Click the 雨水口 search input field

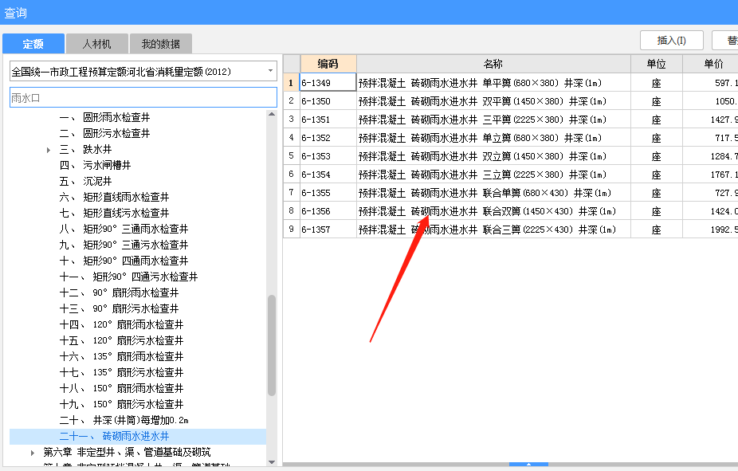(x=143, y=98)
